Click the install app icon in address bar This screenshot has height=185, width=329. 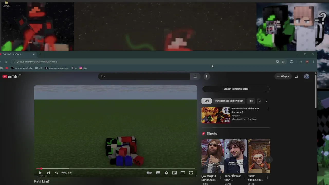tap(277, 62)
